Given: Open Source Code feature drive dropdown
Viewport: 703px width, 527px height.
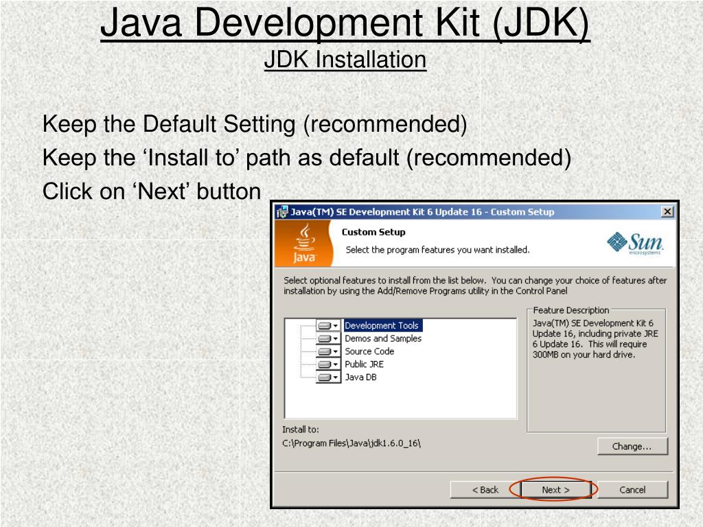Looking at the screenshot, I should click(x=329, y=351).
